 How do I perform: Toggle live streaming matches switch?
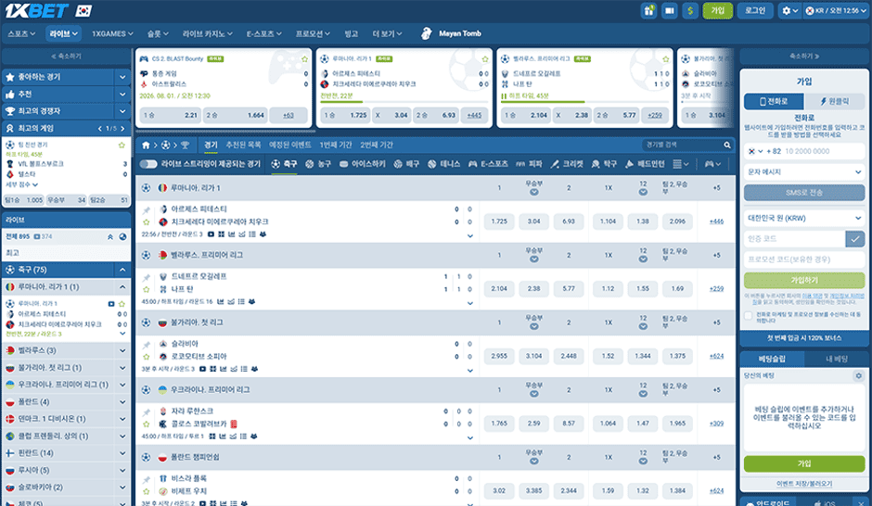pyautogui.click(x=147, y=164)
